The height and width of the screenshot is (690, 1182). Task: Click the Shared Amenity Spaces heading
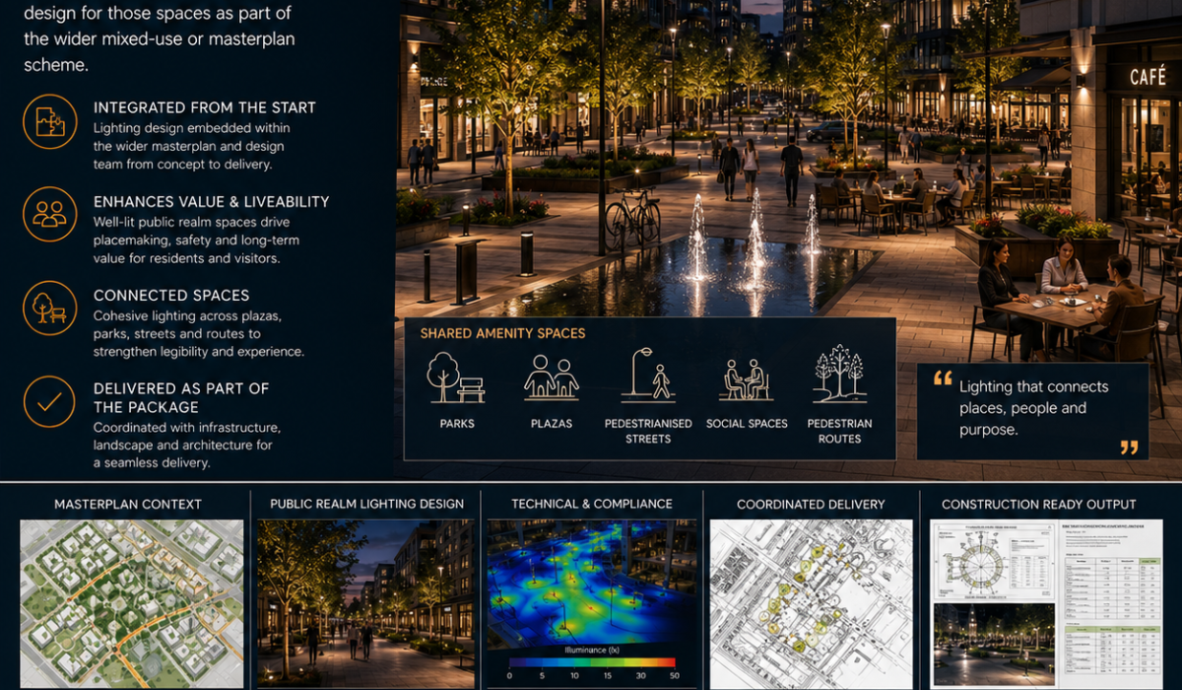(x=502, y=333)
